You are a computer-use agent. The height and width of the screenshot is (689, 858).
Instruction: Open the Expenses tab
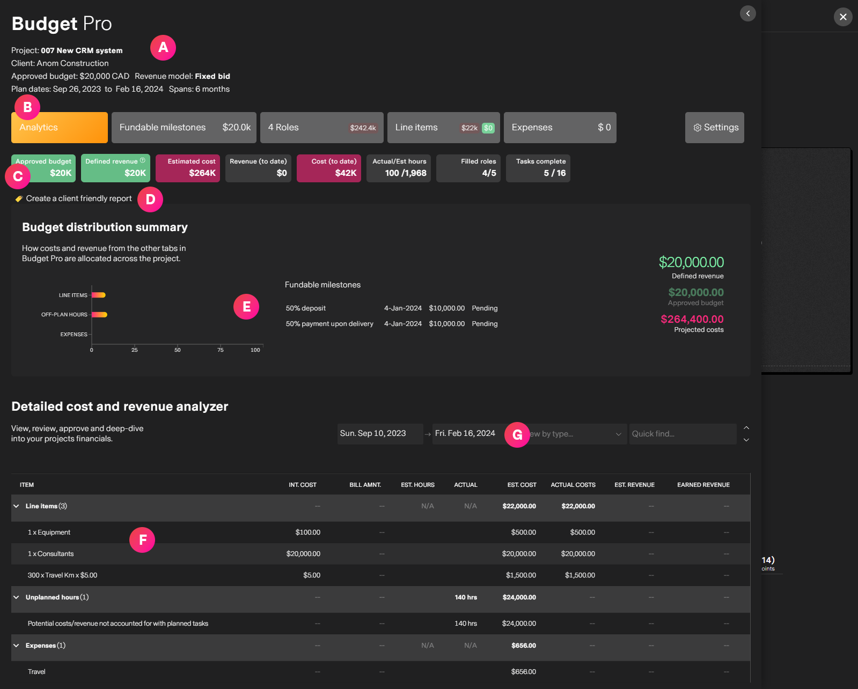(x=560, y=128)
